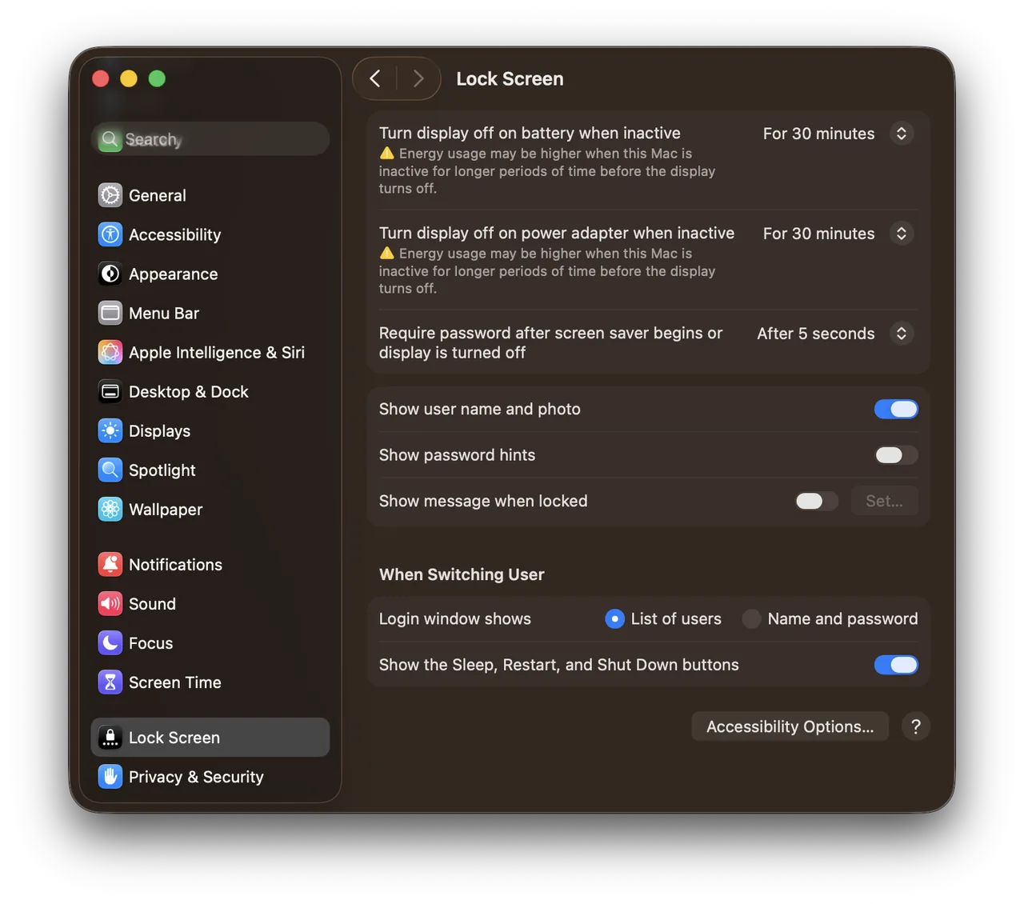
Task: Click the Apple Intelligence & Siri icon
Action: [110, 352]
